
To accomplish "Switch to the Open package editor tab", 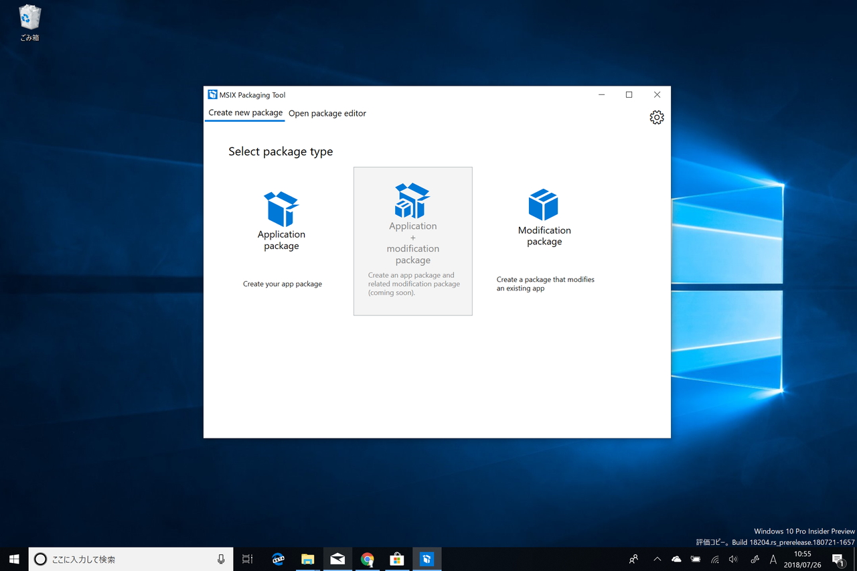I will point(327,113).
